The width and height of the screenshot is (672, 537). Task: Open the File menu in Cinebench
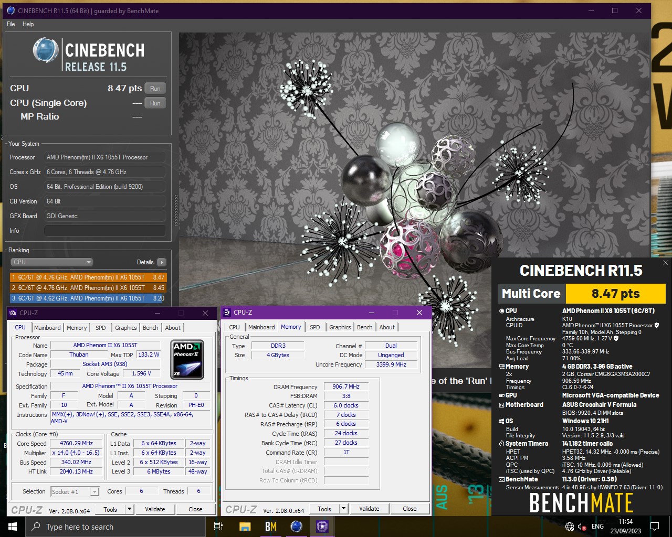10,24
